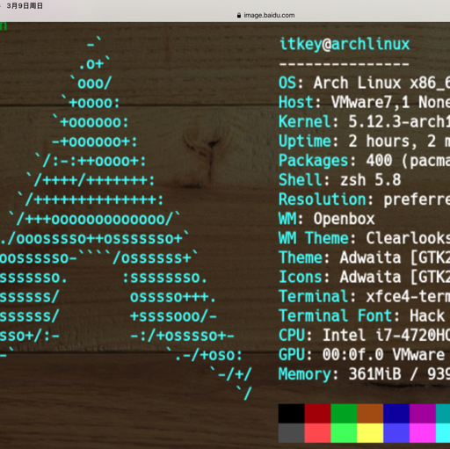The image size is (450, 449).
Task: Click the Terminal: xfce4-terminal line
Action: point(364,296)
